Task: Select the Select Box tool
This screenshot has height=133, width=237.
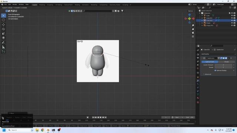Action: pyautogui.click(x=3, y=16)
